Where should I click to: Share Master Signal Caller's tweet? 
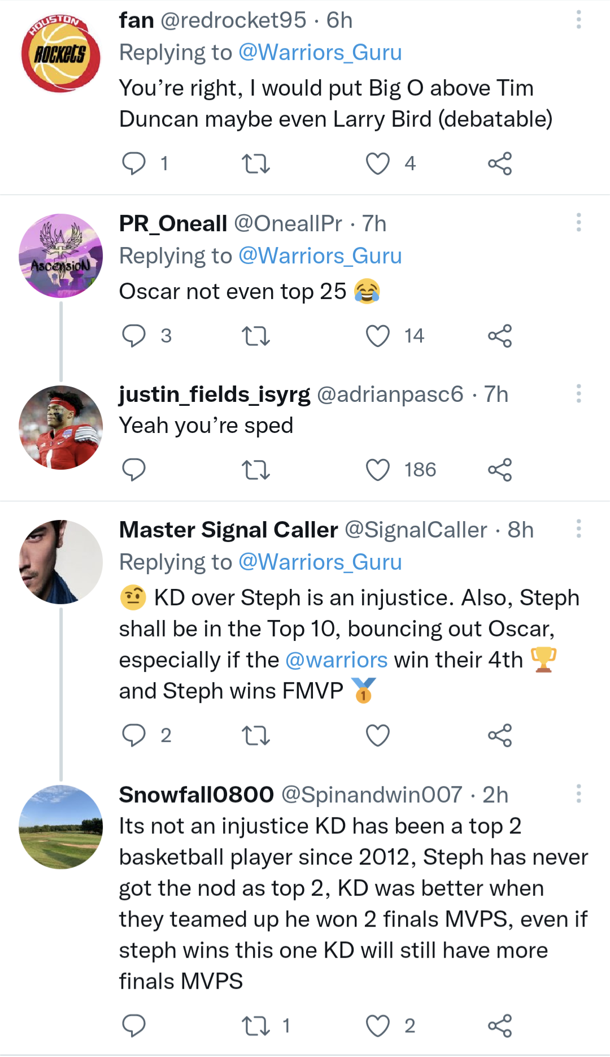click(500, 735)
